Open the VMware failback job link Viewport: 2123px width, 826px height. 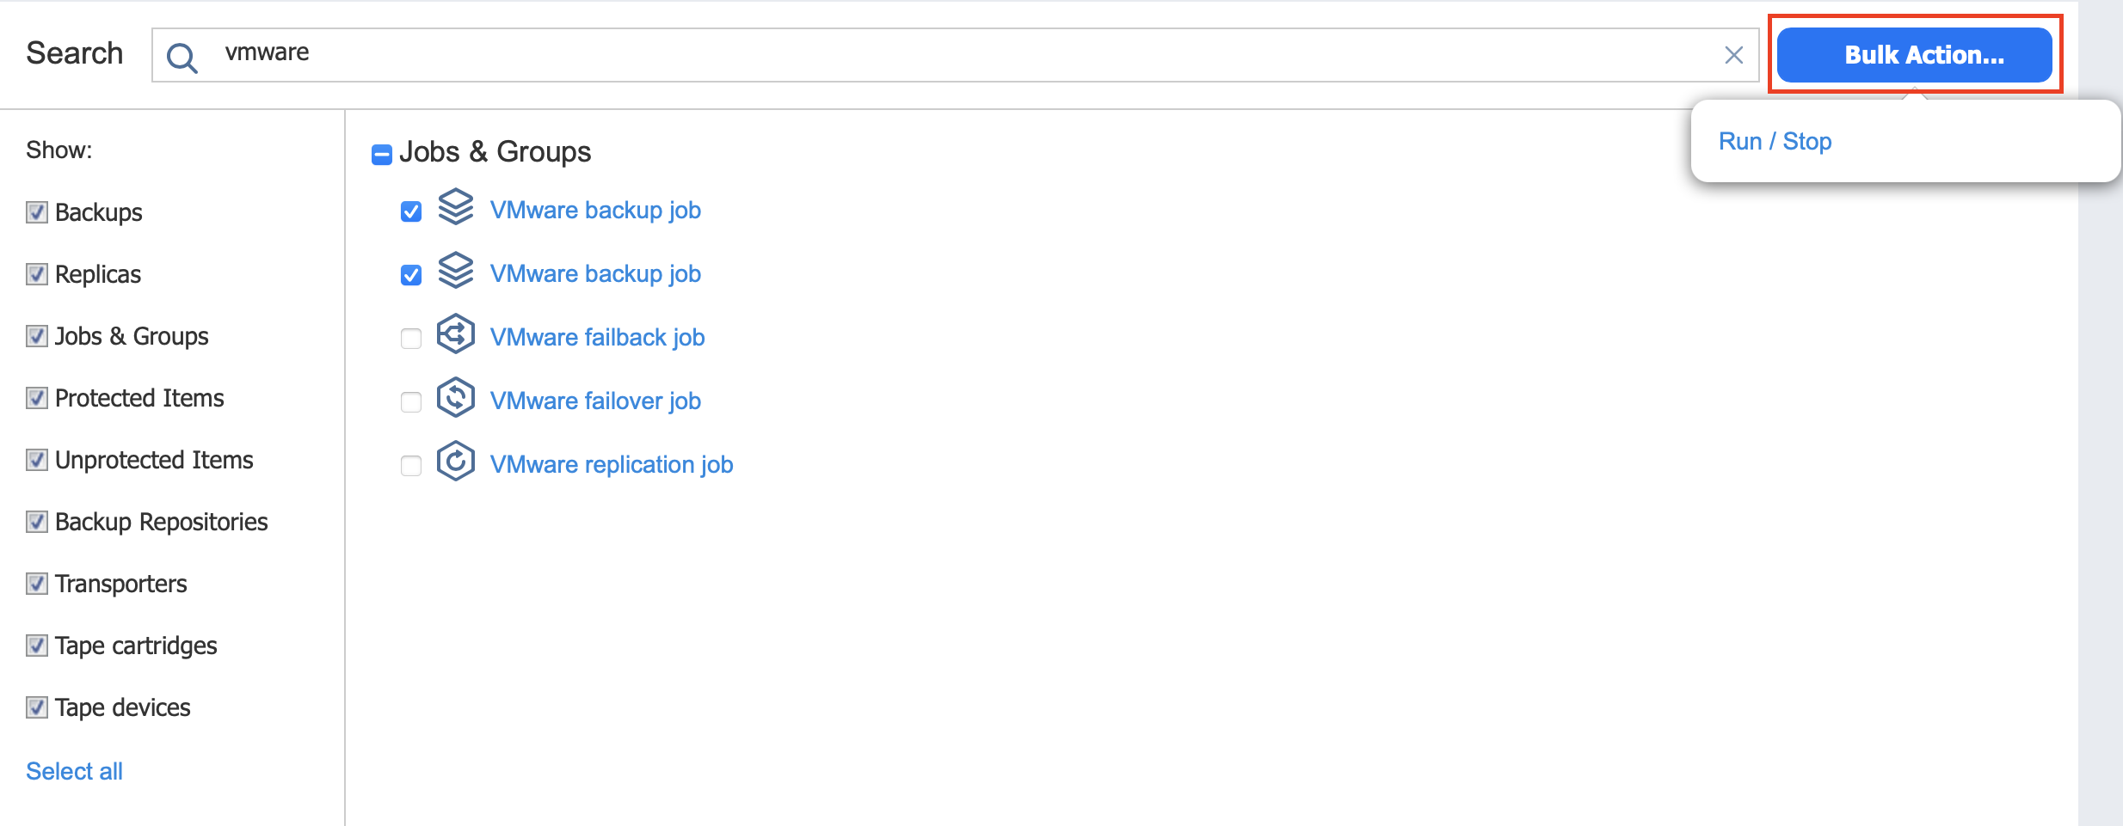597,338
